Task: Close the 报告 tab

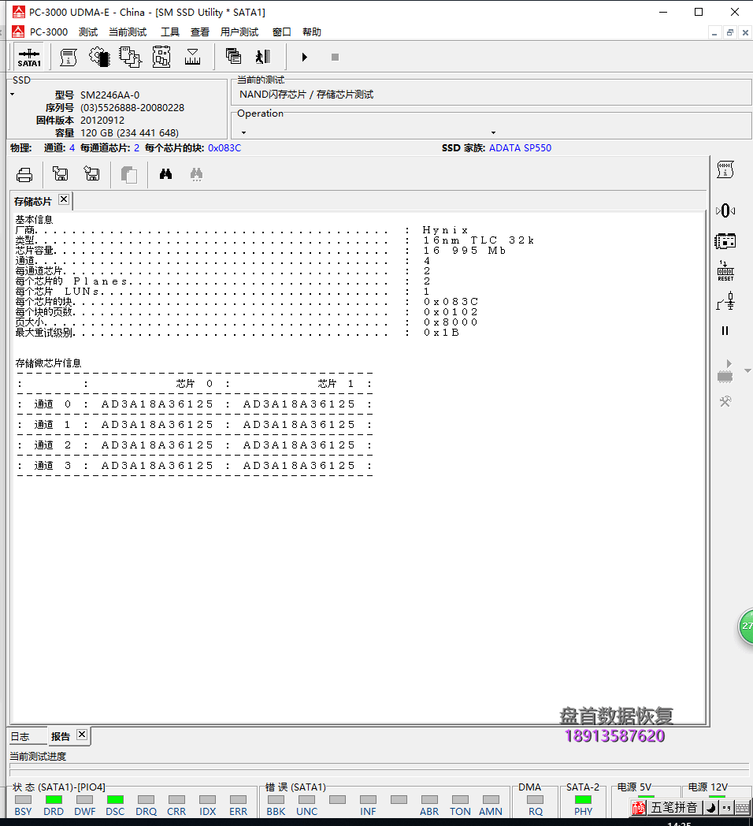Action: coord(82,735)
